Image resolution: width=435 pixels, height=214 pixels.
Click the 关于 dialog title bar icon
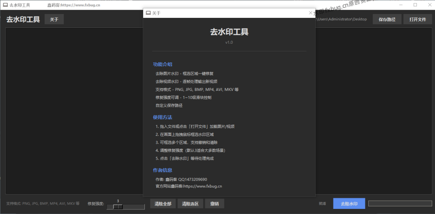coord(148,13)
